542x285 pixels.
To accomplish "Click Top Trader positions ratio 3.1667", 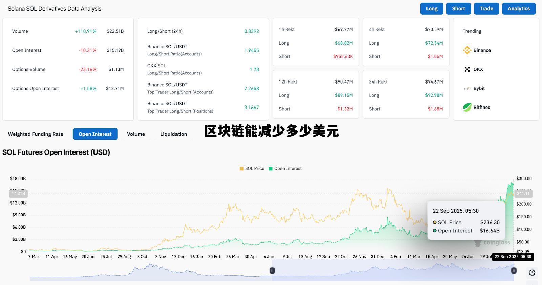I will (x=252, y=108).
